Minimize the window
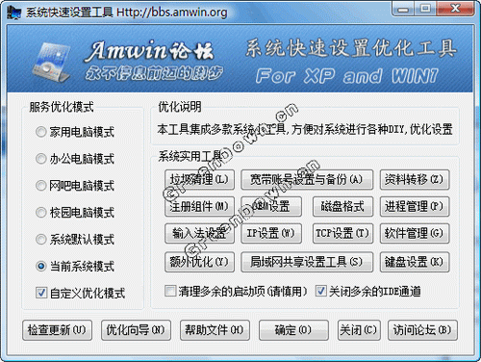The image size is (481, 362). [x=403, y=9]
